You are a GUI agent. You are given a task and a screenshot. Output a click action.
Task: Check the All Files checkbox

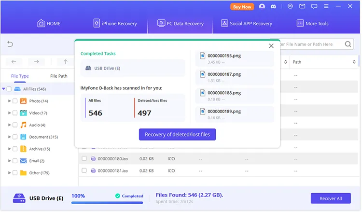coord(9,89)
